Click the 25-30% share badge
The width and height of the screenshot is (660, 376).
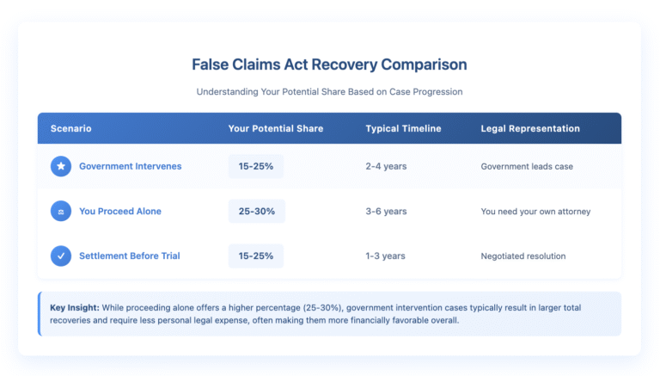(256, 211)
